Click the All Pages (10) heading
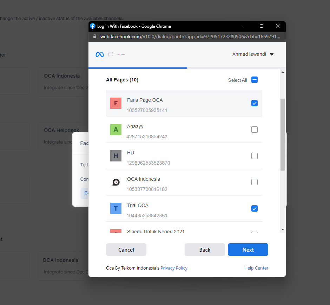This screenshot has width=330, height=305. (x=122, y=80)
